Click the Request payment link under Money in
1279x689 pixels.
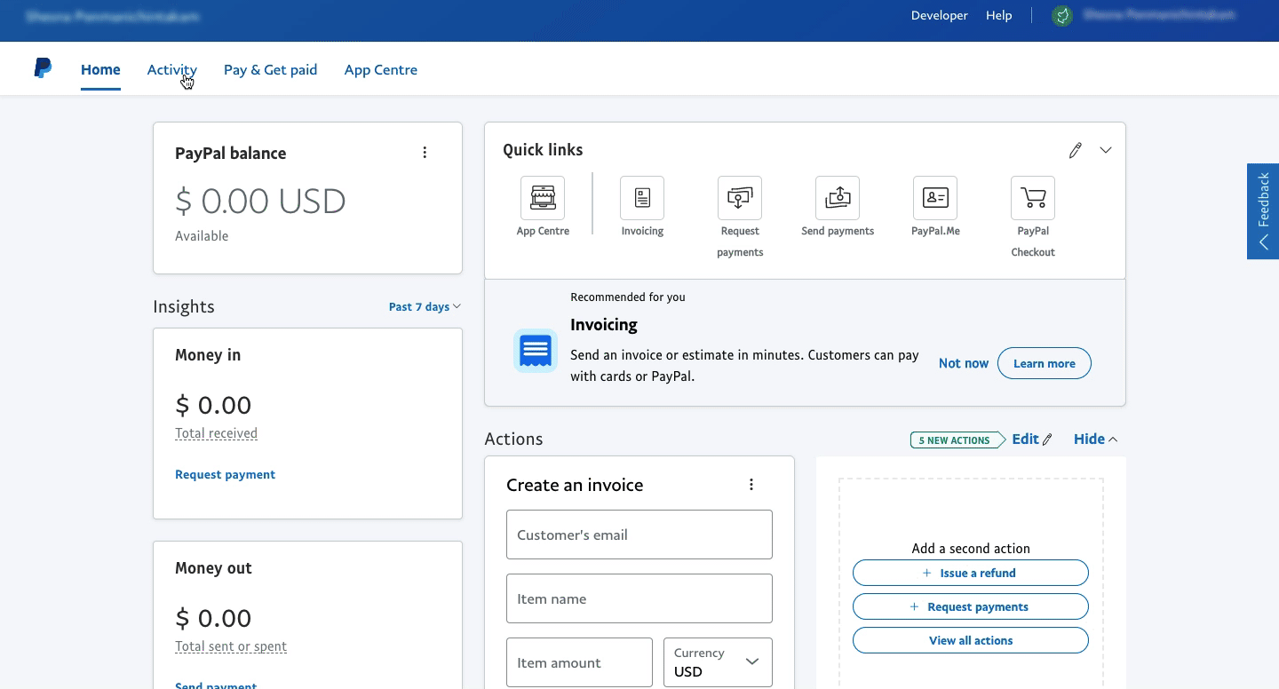[x=226, y=474]
